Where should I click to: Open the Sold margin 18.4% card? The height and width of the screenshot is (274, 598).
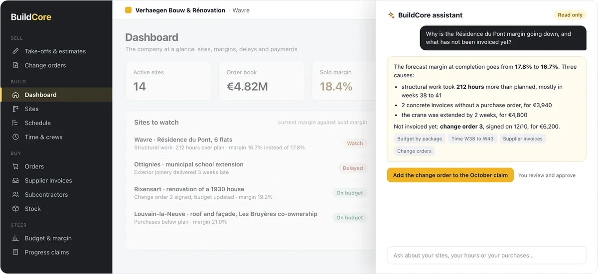pyautogui.click(x=344, y=81)
